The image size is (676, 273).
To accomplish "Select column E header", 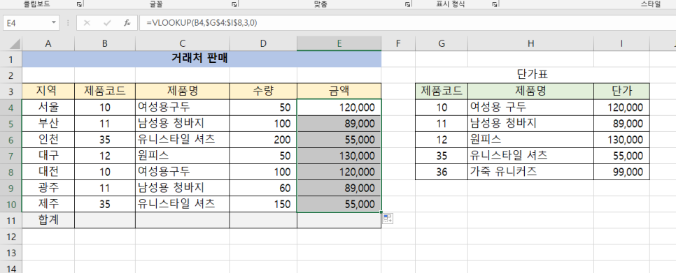I will (x=339, y=43).
